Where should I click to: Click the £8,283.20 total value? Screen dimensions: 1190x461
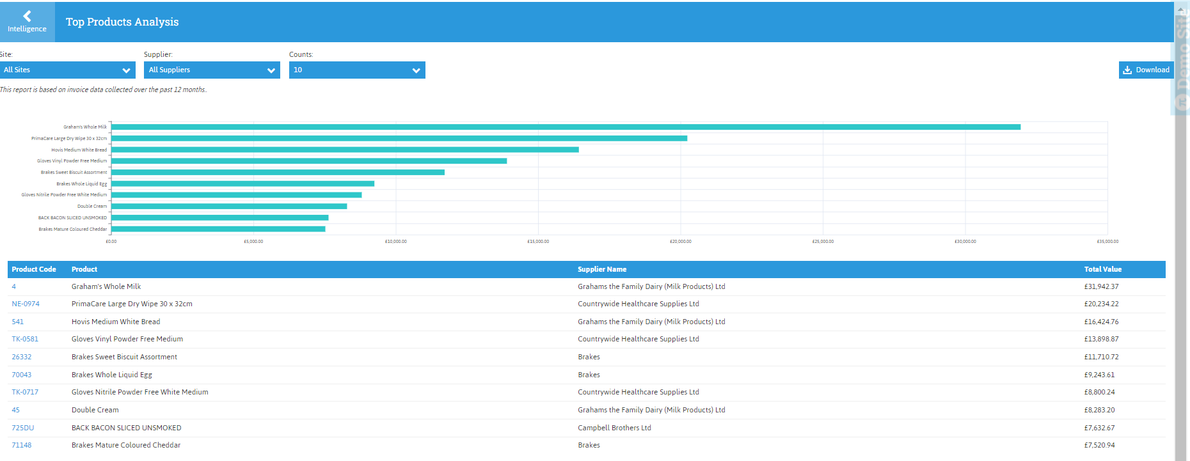1099,410
